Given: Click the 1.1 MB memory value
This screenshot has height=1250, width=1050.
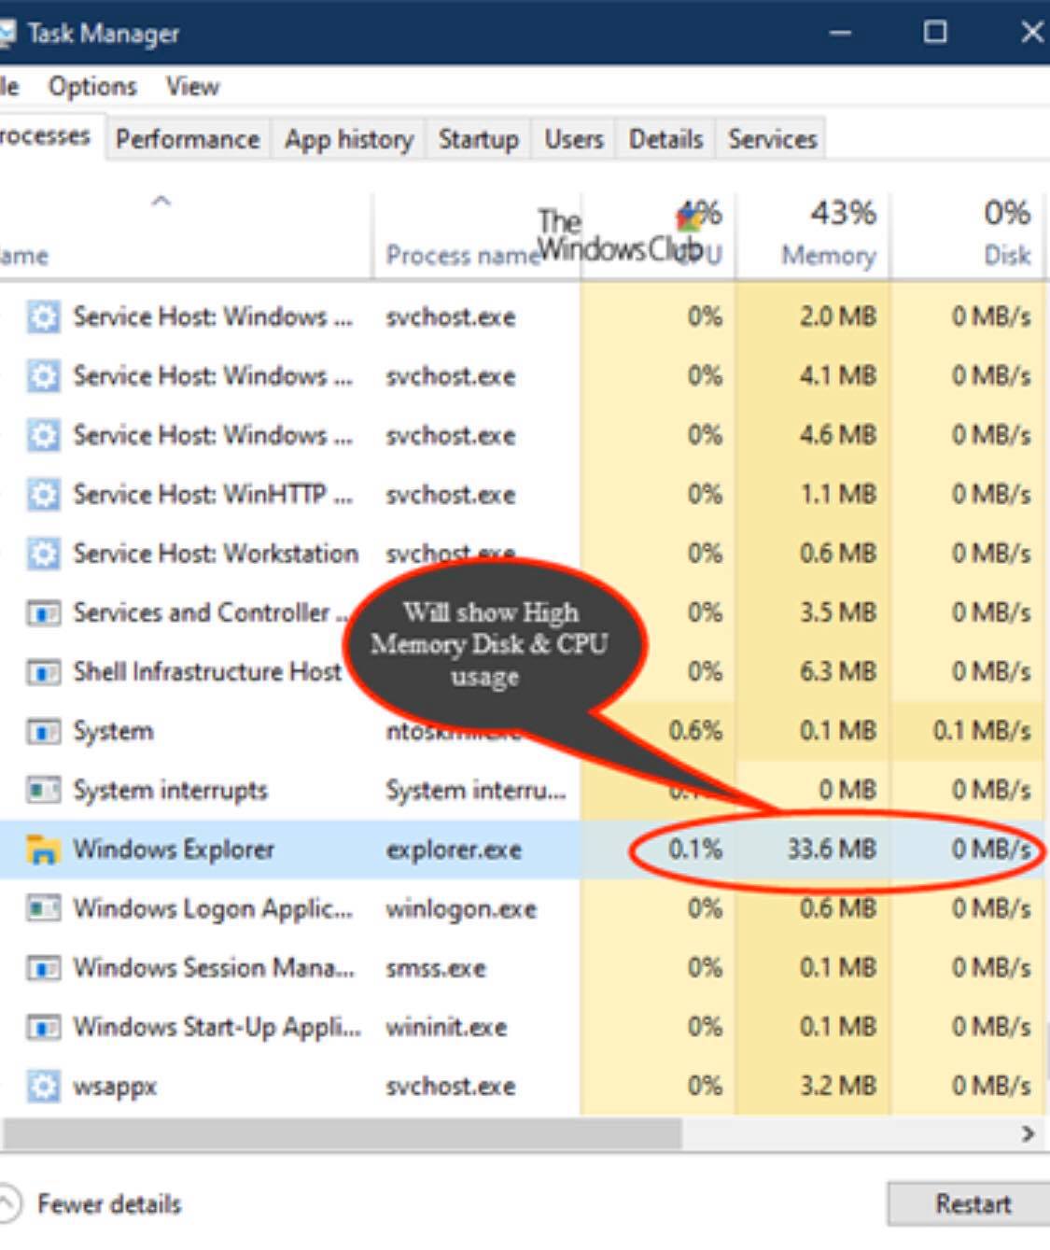Looking at the screenshot, I should [838, 495].
